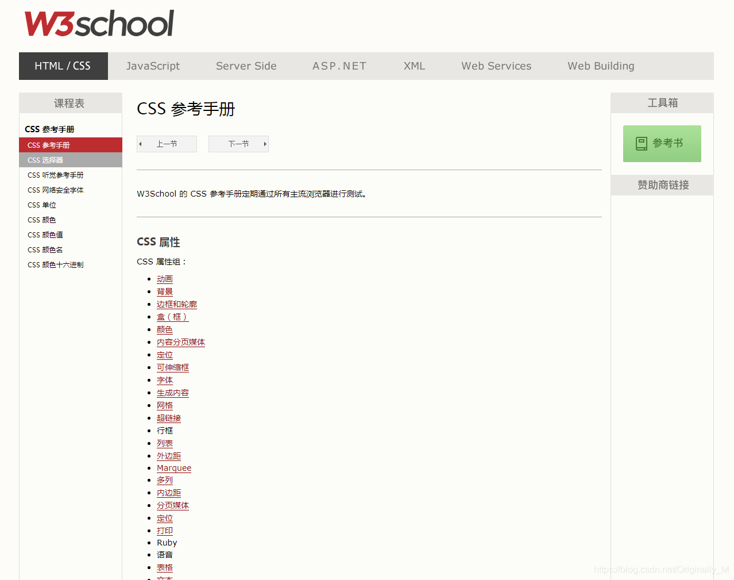Click the 赞助商链接 panel header
Screen dimensions: 734x580
pyautogui.click(x=662, y=185)
